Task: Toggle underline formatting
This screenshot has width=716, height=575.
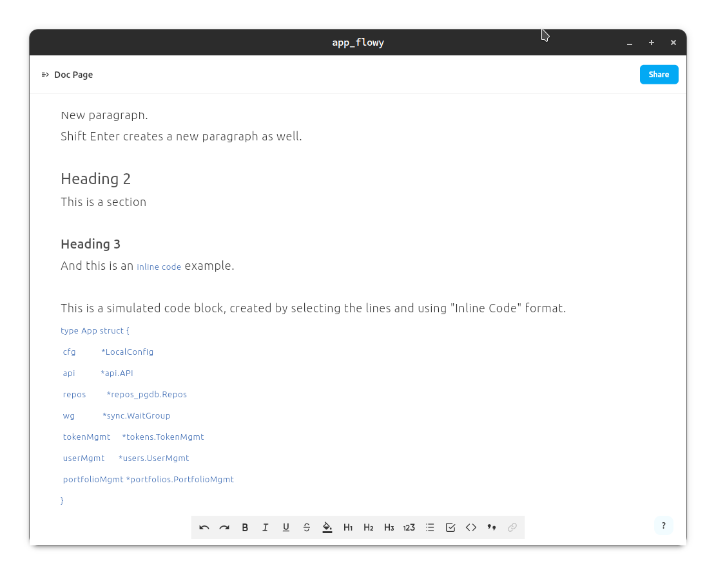Action: click(x=286, y=527)
